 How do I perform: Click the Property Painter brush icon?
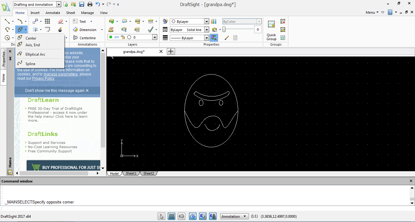pos(227,38)
